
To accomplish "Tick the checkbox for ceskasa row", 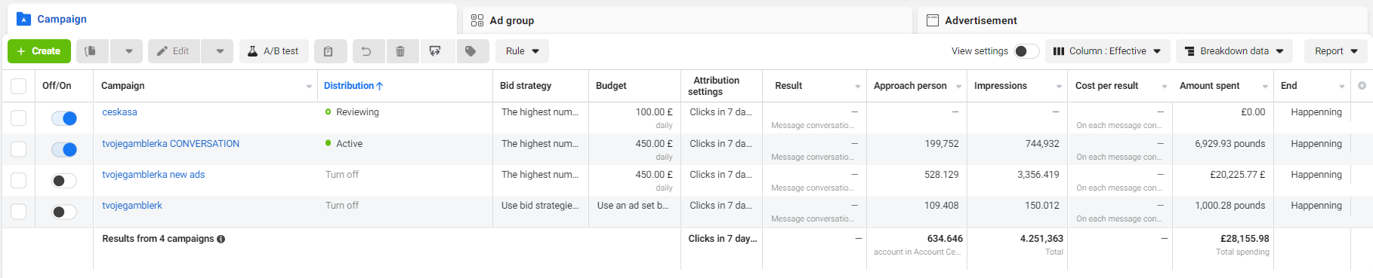I will tap(19, 118).
